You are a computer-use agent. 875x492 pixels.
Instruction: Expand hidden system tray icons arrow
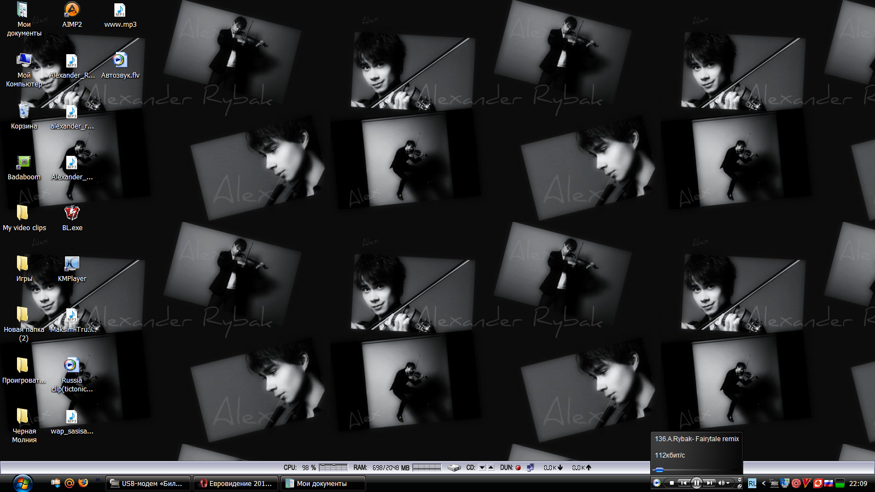pos(763,483)
